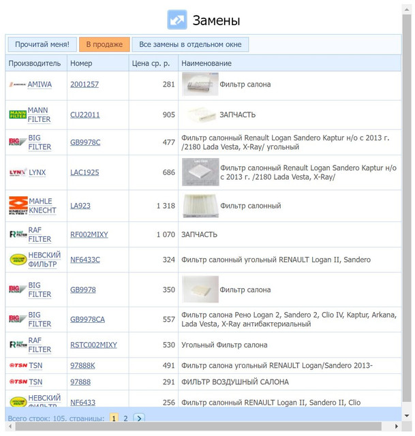Click the MANN FILTER green logo
415x436 pixels.
coord(18,114)
